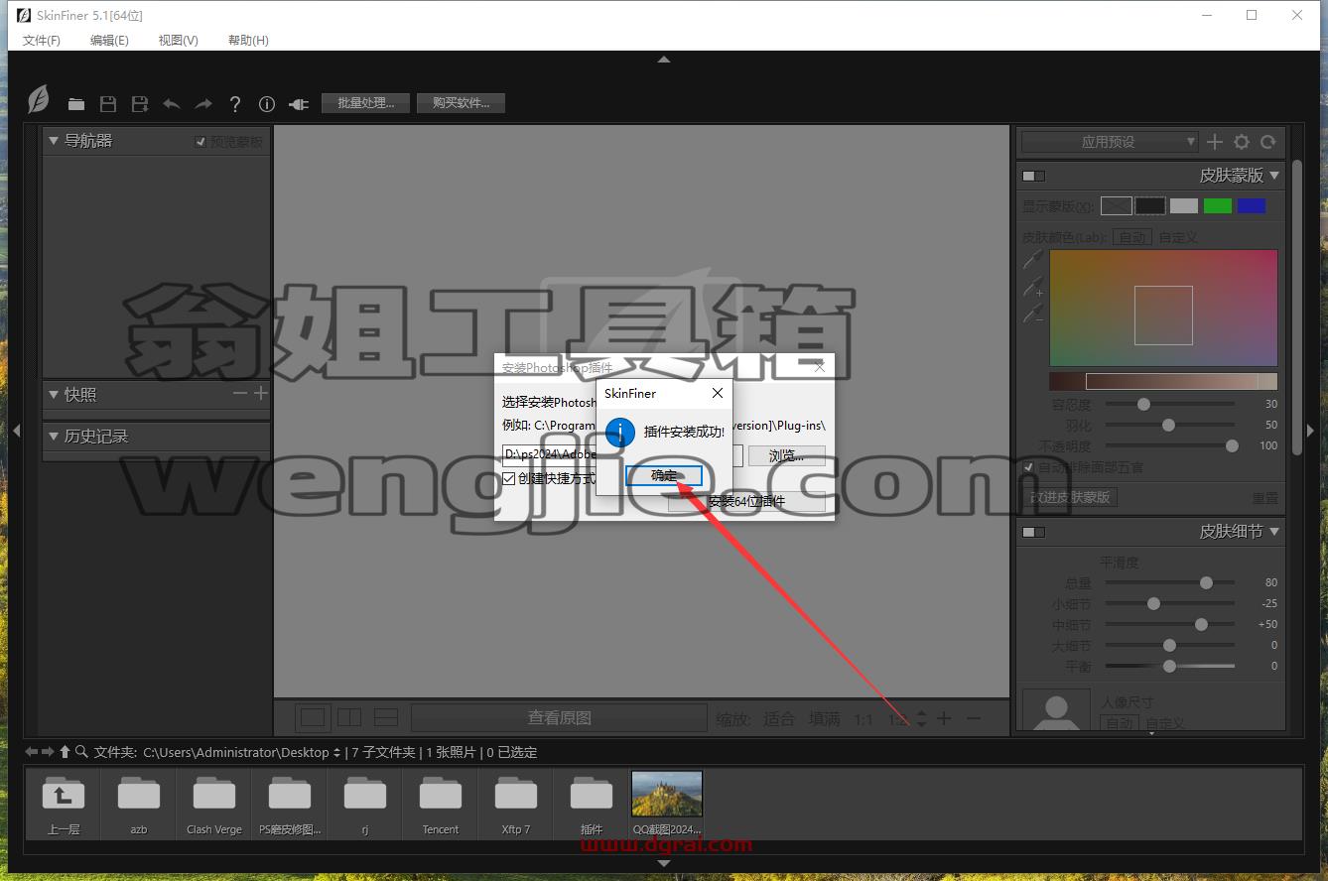Click the reset preset refresh icon
The height and width of the screenshot is (881, 1328).
(1267, 142)
